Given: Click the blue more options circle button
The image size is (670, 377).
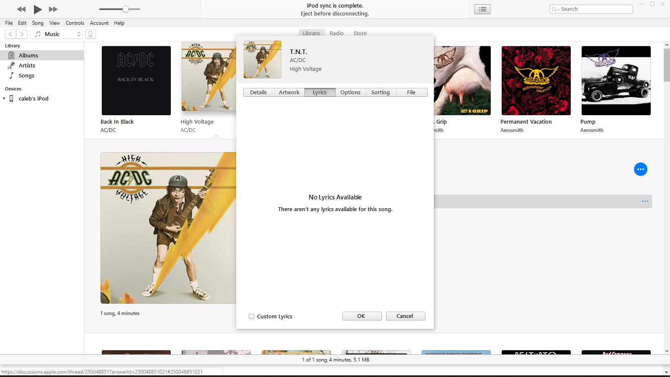Looking at the screenshot, I should pyautogui.click(x=641, y=169).
